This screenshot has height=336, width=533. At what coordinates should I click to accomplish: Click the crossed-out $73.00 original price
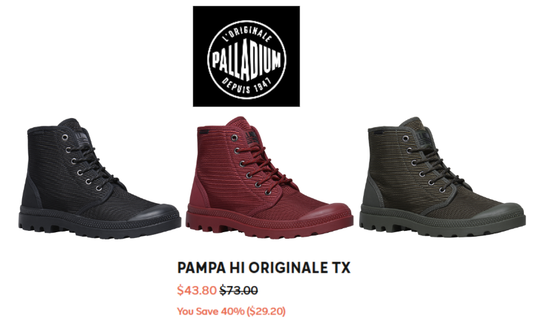coord(239,291)
